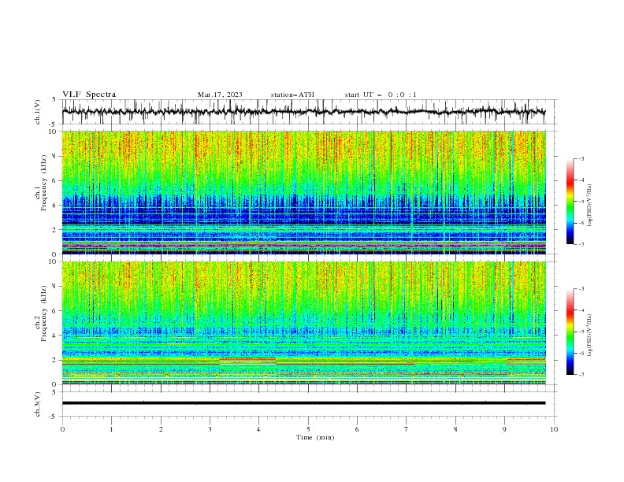Select the "start UT = 0 : 0 : 1" text
Screen dimensions: 624x482
(x=381, y=95)
